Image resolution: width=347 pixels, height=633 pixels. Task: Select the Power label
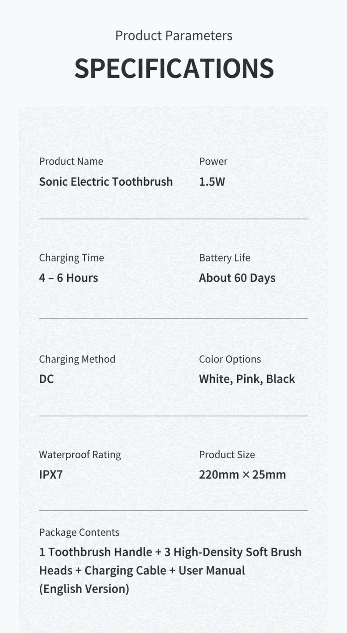(x=213, y=161)
